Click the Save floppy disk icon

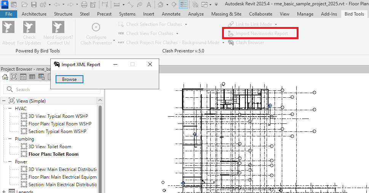[34, 5]
